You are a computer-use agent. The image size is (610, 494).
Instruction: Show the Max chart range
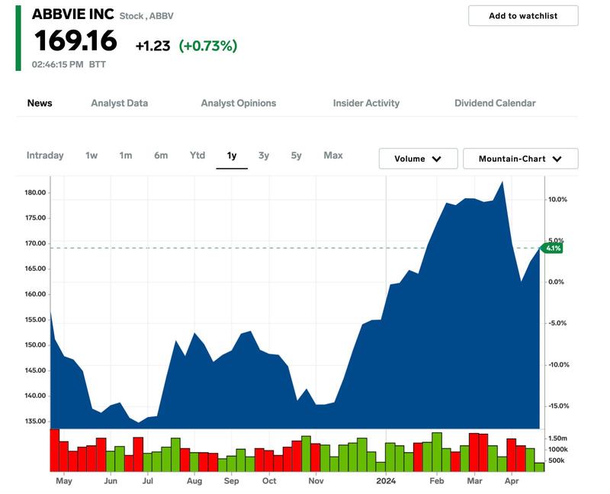click(x=333, y=156)
